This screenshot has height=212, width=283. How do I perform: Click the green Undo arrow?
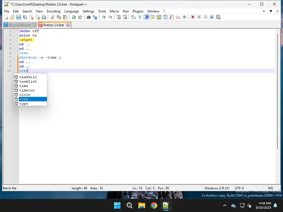tap(74, 17)
